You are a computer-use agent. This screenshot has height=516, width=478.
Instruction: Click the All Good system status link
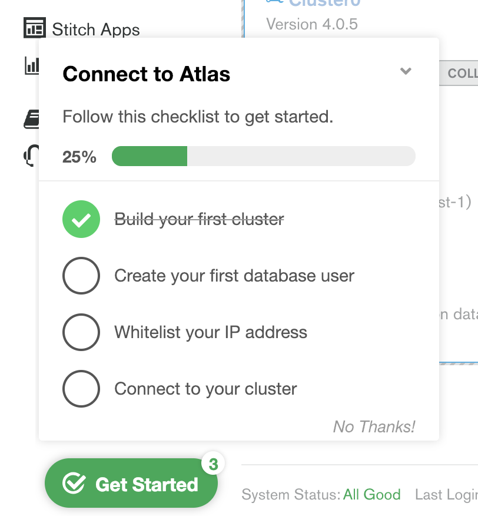click(x=372, y=495)
